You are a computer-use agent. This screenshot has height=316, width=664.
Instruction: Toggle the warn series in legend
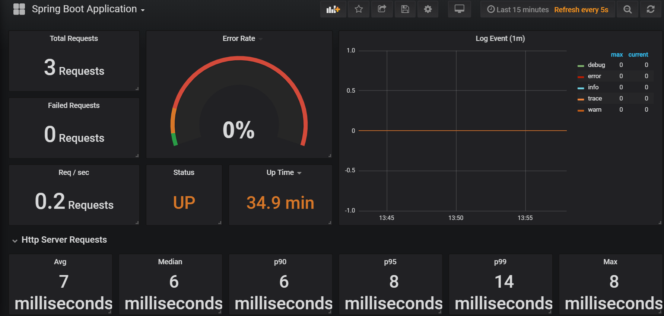click(x=594, y=109)
